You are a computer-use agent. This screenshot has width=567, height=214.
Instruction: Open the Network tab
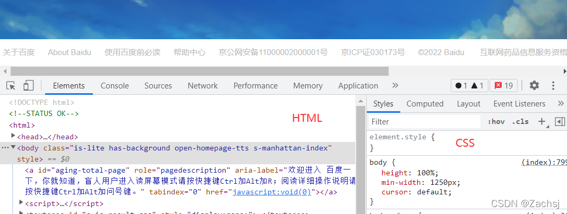(x=202, y=86)
